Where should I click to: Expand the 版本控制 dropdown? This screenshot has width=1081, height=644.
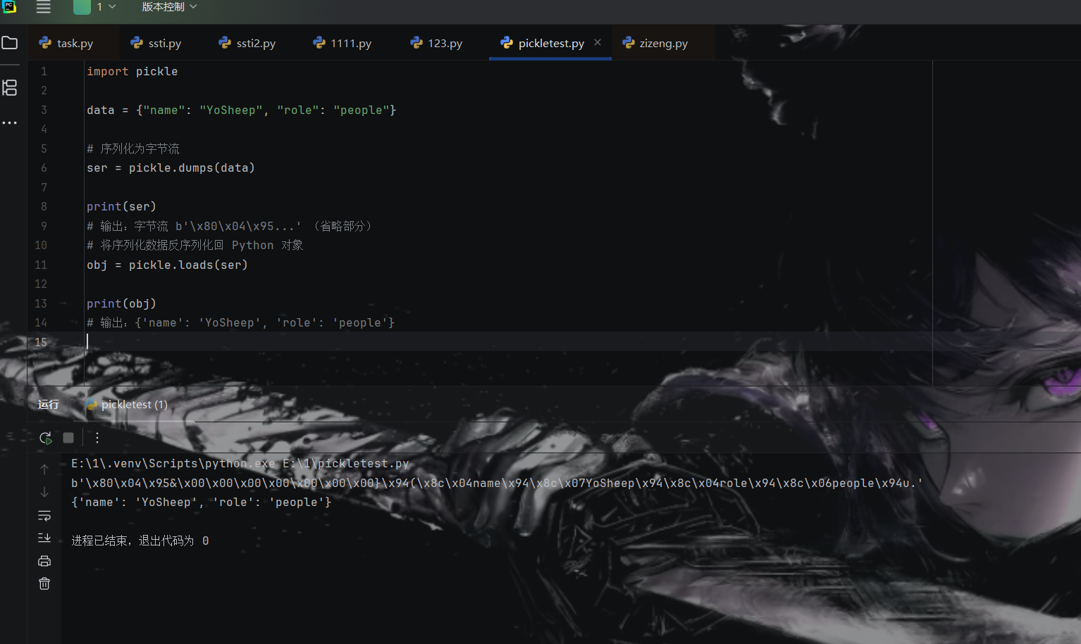(169, 7)
